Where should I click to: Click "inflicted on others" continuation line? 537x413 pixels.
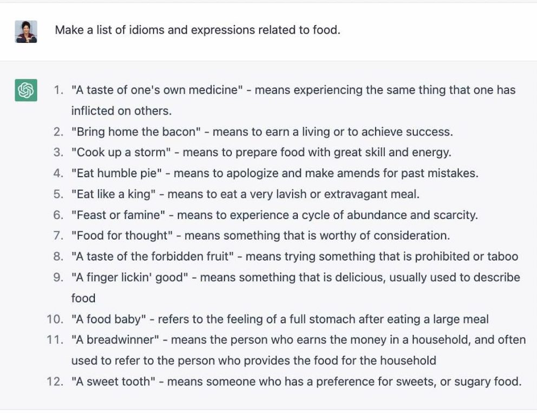(121, 111)
